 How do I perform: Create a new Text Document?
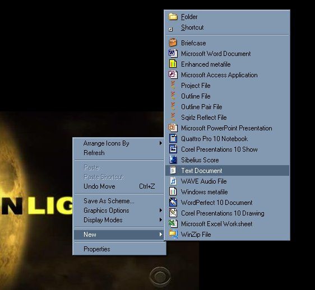tap(227, 171)
